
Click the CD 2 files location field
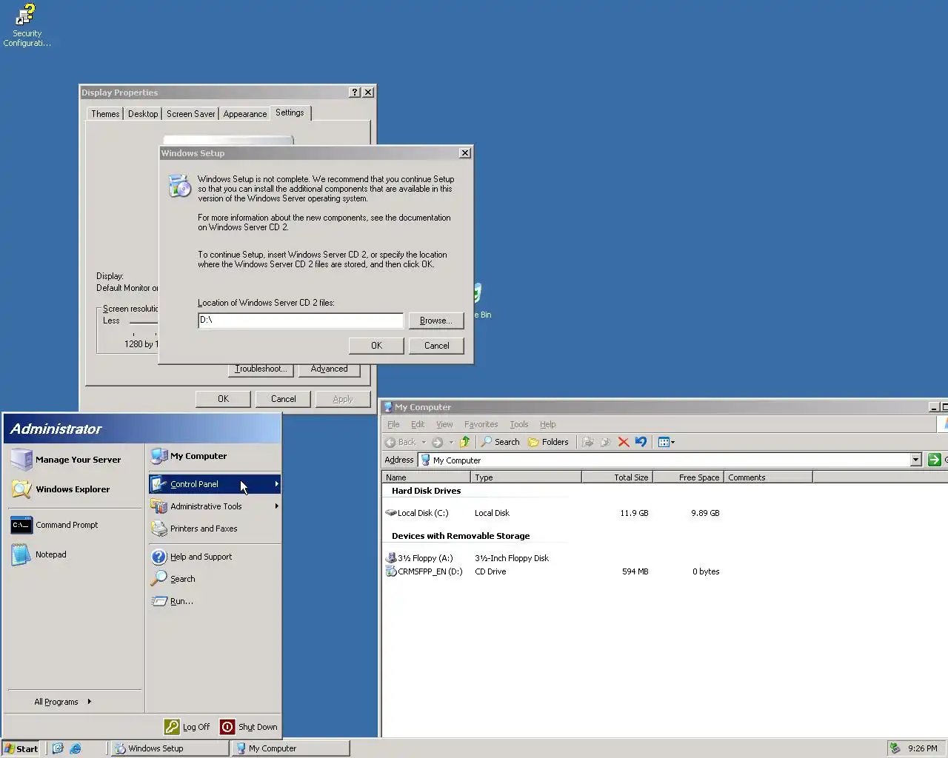tap(300, 320)
